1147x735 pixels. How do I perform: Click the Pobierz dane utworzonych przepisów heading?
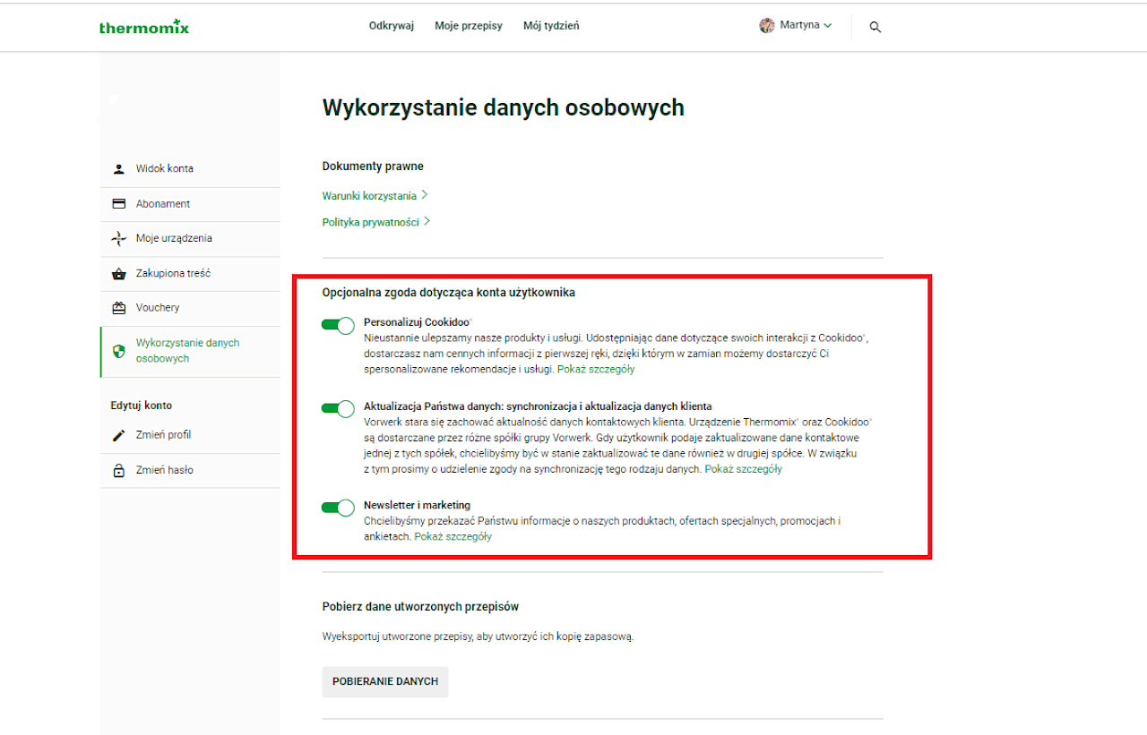420,607
